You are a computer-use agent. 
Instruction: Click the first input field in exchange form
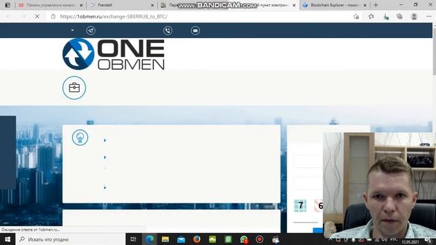coord(308,161)
